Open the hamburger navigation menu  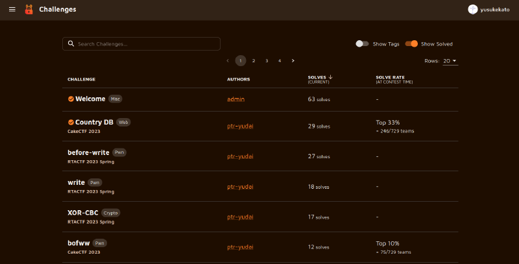[x=12, y=10]
